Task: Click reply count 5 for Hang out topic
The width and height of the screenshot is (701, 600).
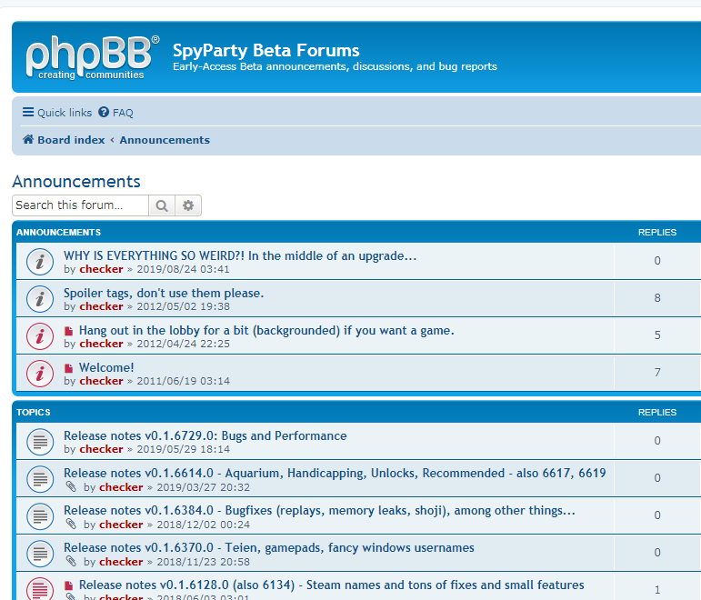Action: 657,335
